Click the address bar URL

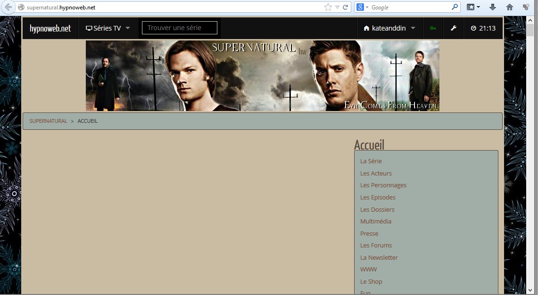(x=61, y=7)
